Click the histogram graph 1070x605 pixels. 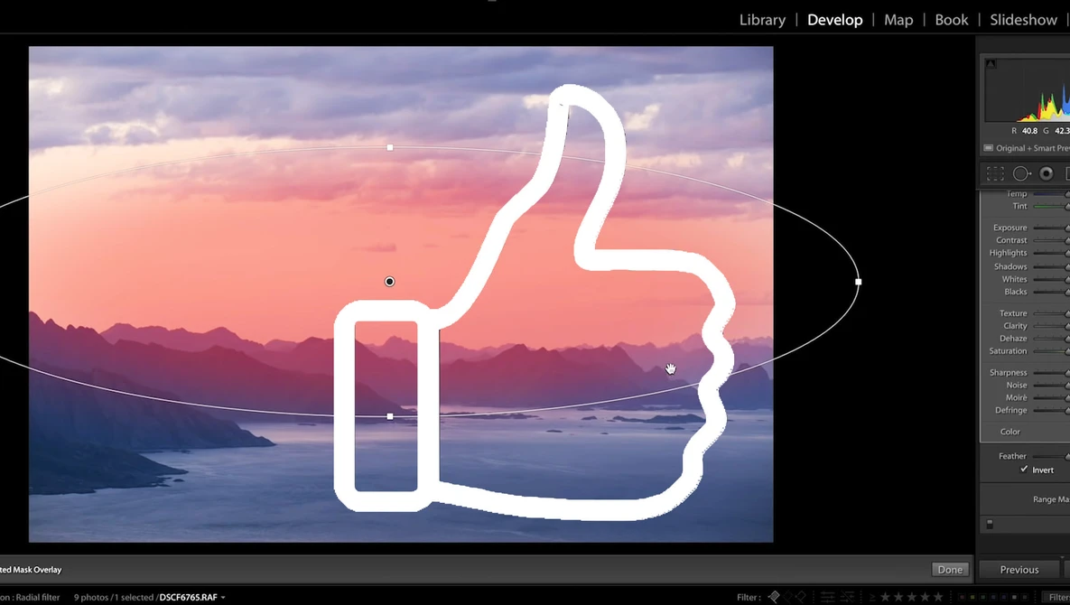click(1028, 90)
